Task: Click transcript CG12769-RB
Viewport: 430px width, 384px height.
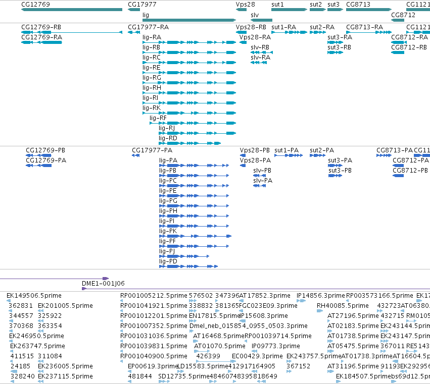Action: 72,32
